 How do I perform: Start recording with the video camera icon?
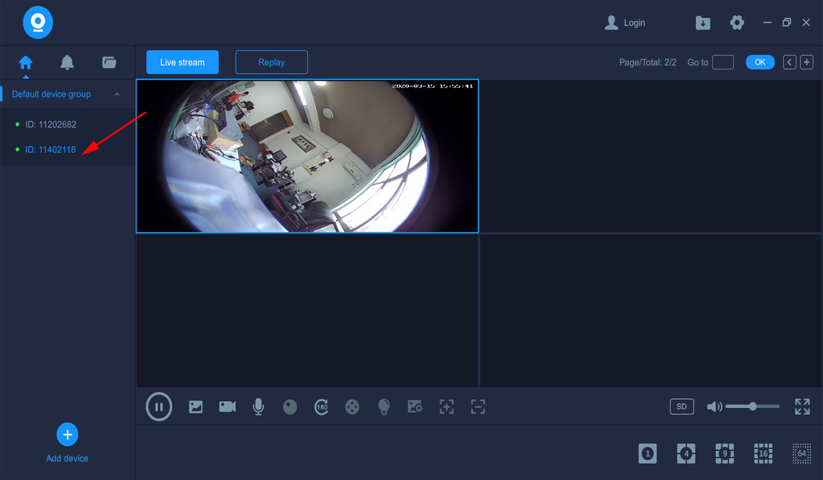pyautogui.click(x=227, y=407)
